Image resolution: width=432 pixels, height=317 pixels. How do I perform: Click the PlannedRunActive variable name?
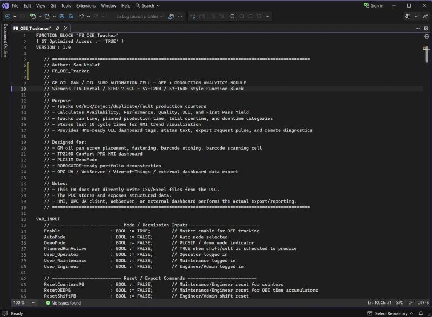point(65,248)
